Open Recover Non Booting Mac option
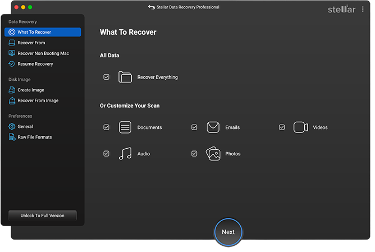This screenshot has height=252, width=375. point(43,53)
